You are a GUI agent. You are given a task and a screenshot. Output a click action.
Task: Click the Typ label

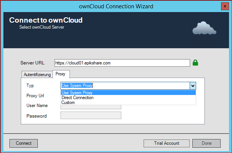coord(30,86)
